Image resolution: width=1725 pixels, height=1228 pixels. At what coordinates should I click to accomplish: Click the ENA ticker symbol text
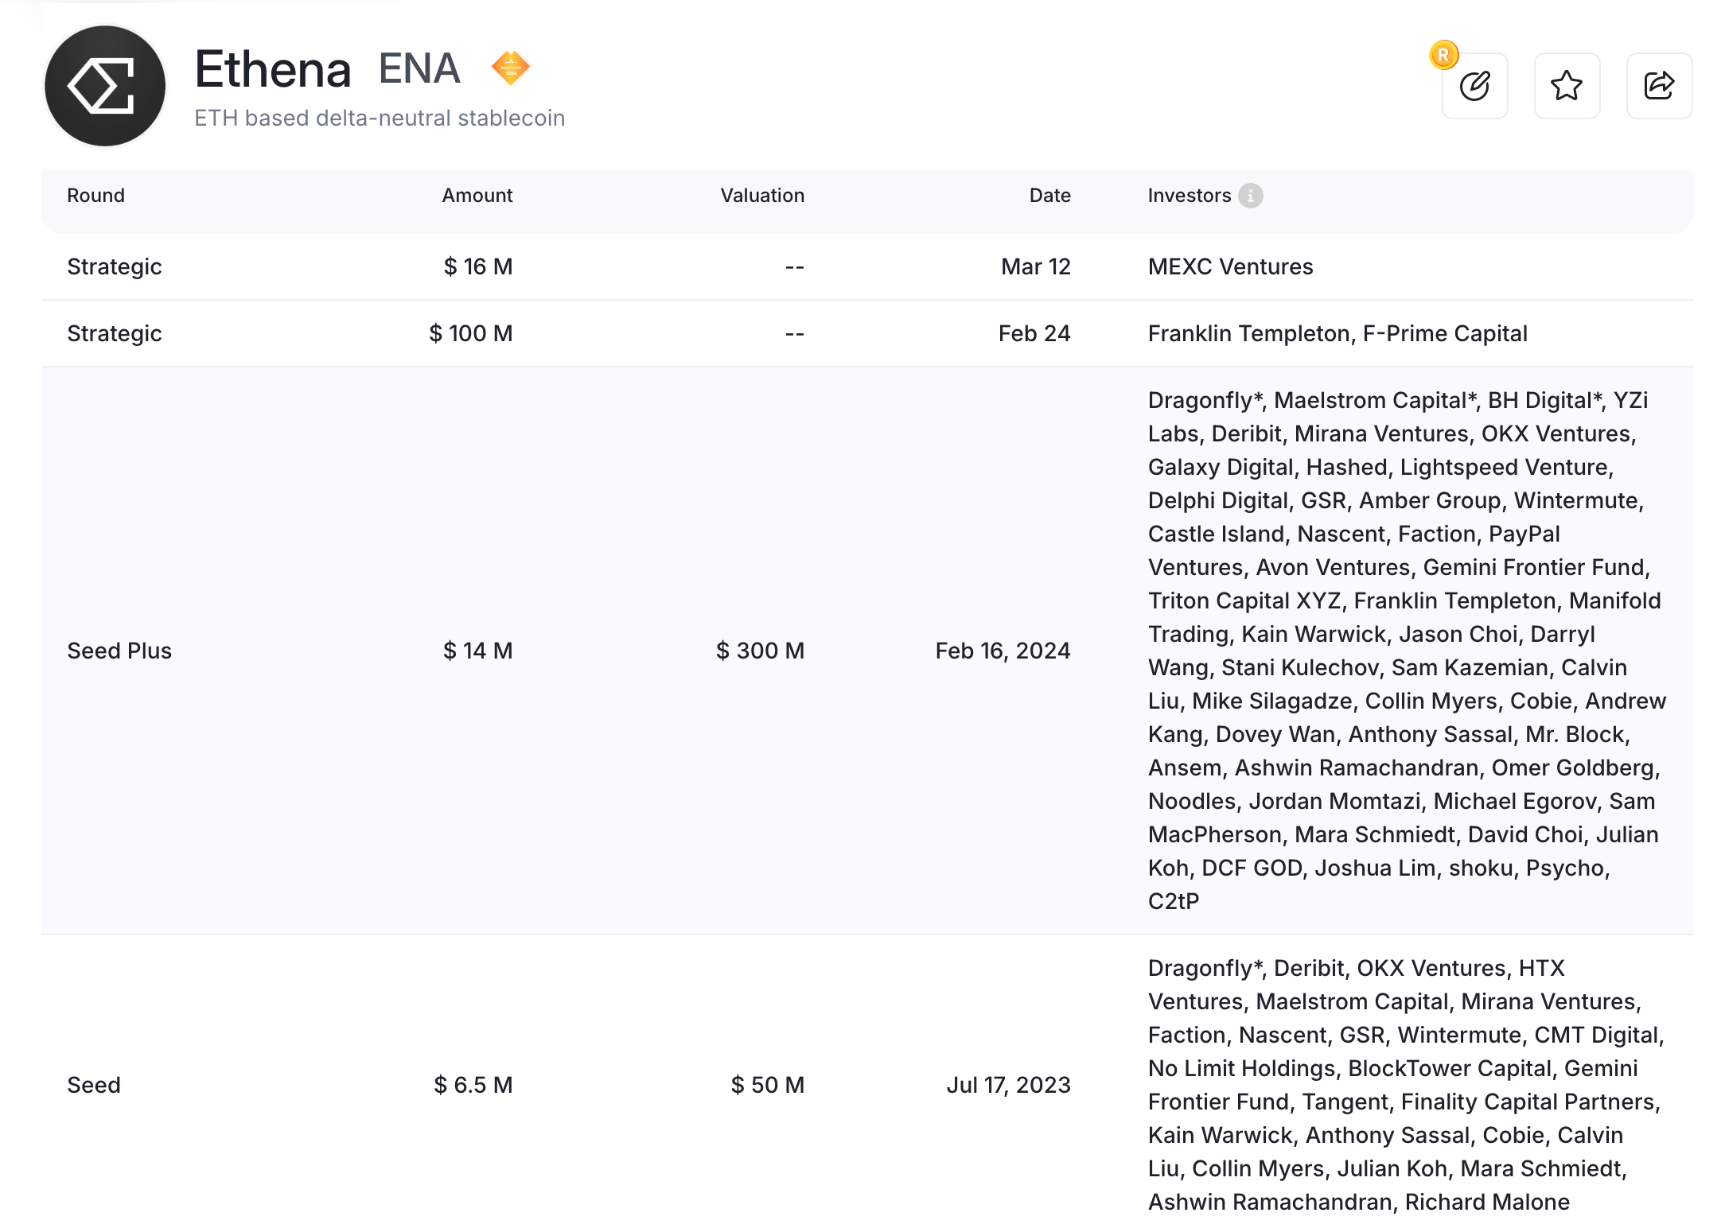tap(419, 68)
